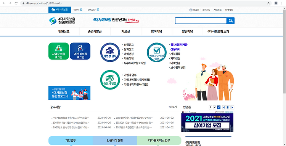Click the 4대사회보험 정보연계센터 logo
The width and height of the screenshot is (286, 146).
(x=62, y=21)
